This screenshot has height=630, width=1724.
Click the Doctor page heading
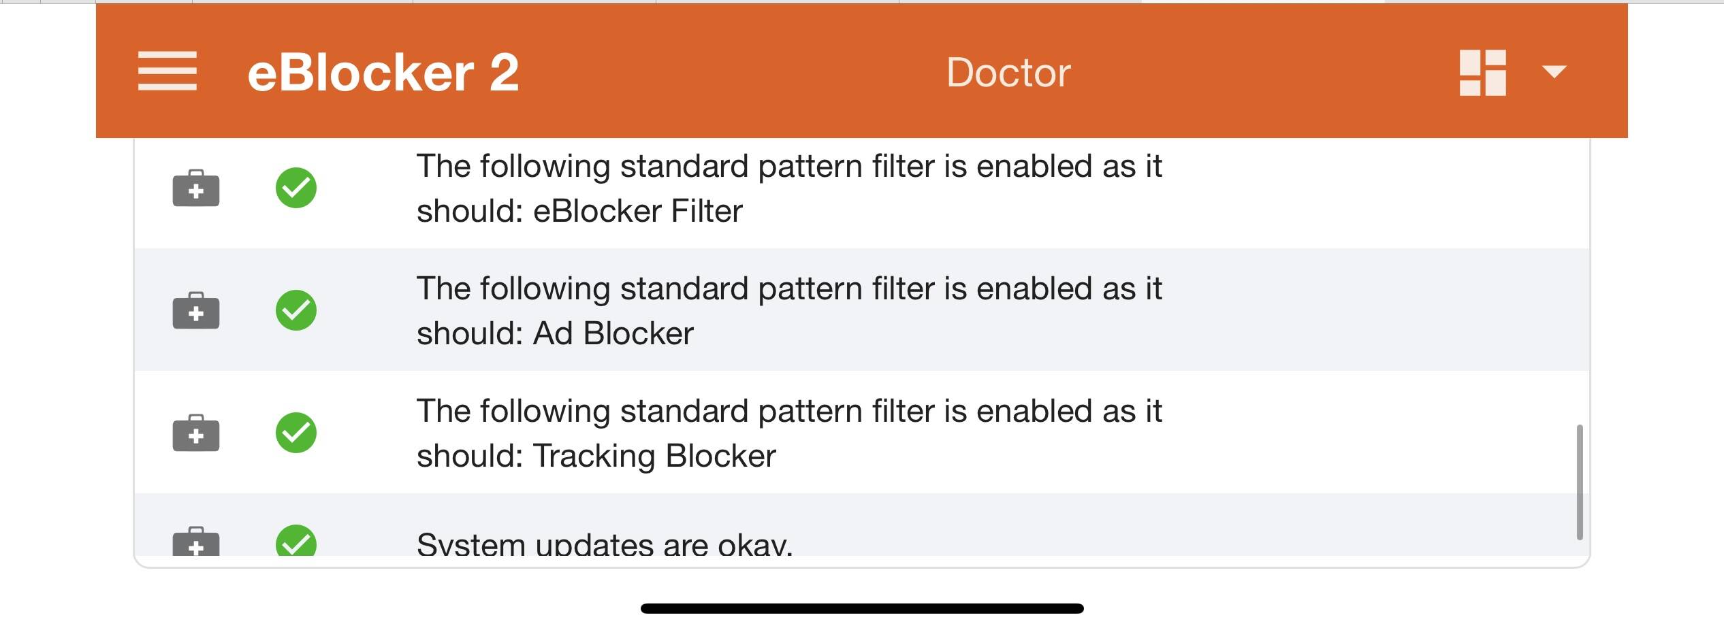(1008, 72)
